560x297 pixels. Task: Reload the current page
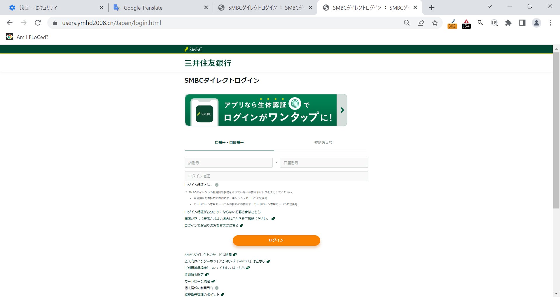pyautogui.click(x=38, y=23)
